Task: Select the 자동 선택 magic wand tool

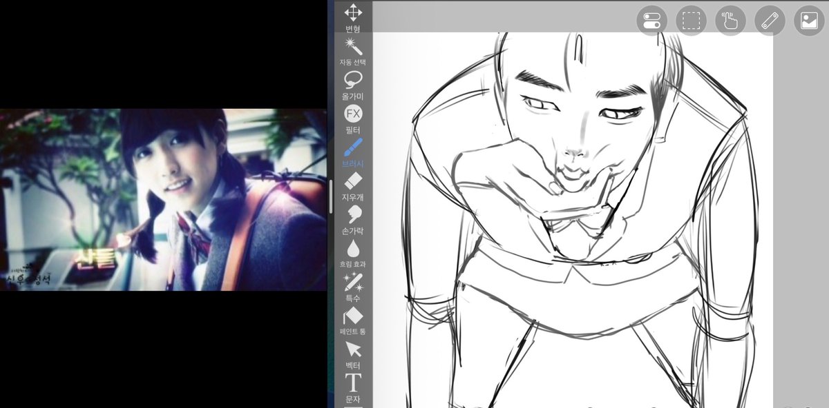Action: pos(353,52)
